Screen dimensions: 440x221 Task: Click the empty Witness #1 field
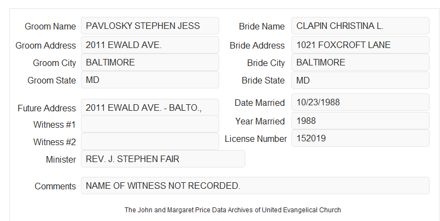tap(150, 124)
